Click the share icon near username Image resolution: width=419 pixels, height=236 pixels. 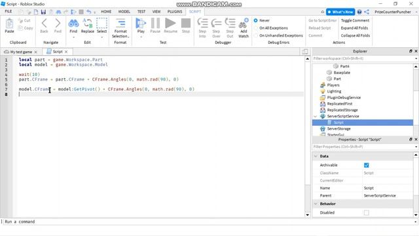tap(367, 12)
